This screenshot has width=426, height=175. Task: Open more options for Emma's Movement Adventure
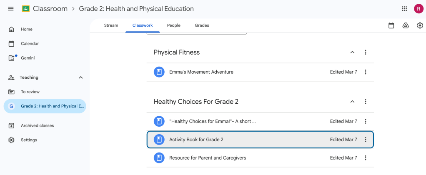click(x=366, y=72)
